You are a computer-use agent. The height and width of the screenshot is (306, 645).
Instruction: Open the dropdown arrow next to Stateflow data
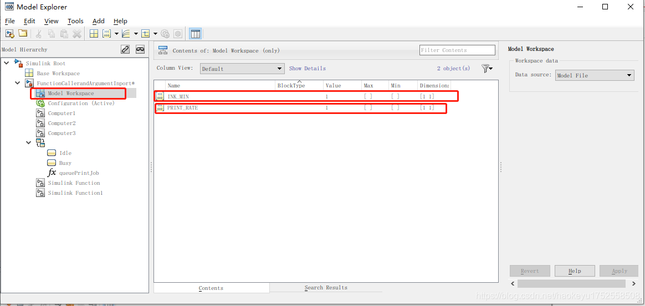point(155,34)
